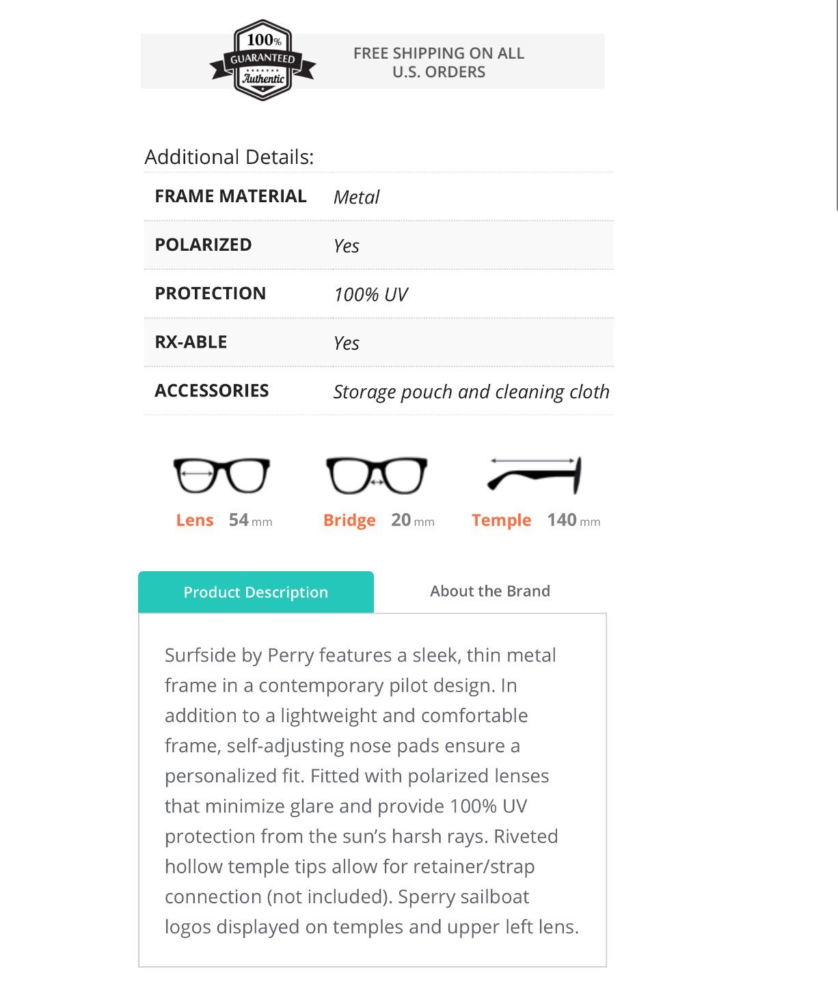The width and height of the screenshot is (838, 1001).
Task: Click the 54 mm lens measurement
Action: 250,520
